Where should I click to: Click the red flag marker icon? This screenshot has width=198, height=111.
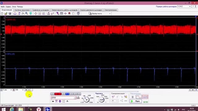coord(69,14)
